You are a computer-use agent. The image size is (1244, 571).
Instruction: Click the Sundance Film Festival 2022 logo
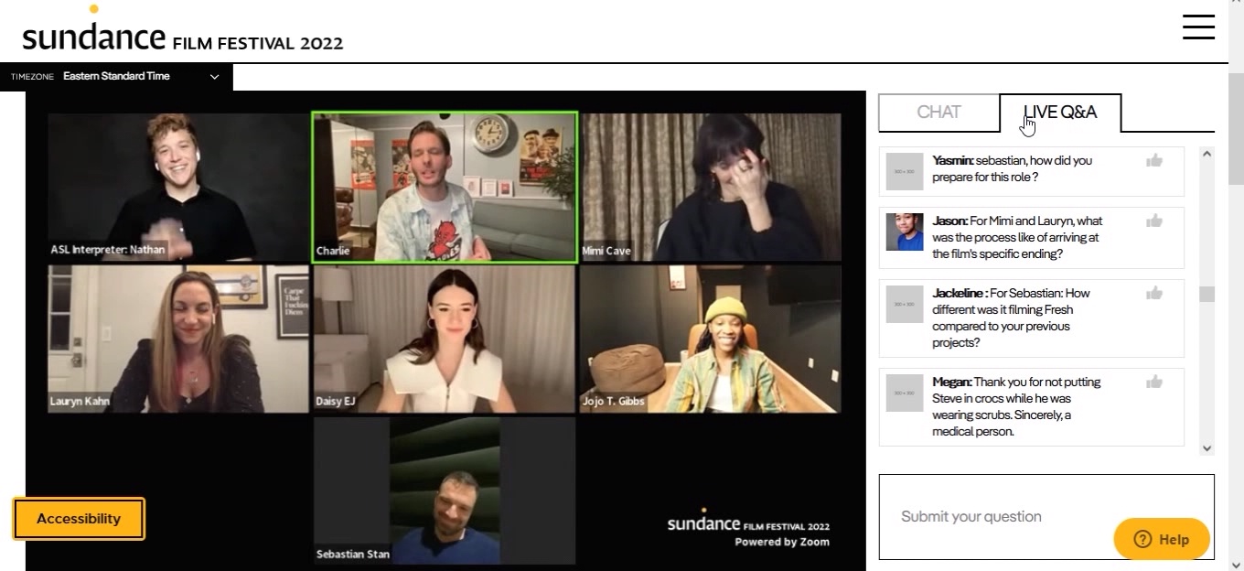pos(183,37)
